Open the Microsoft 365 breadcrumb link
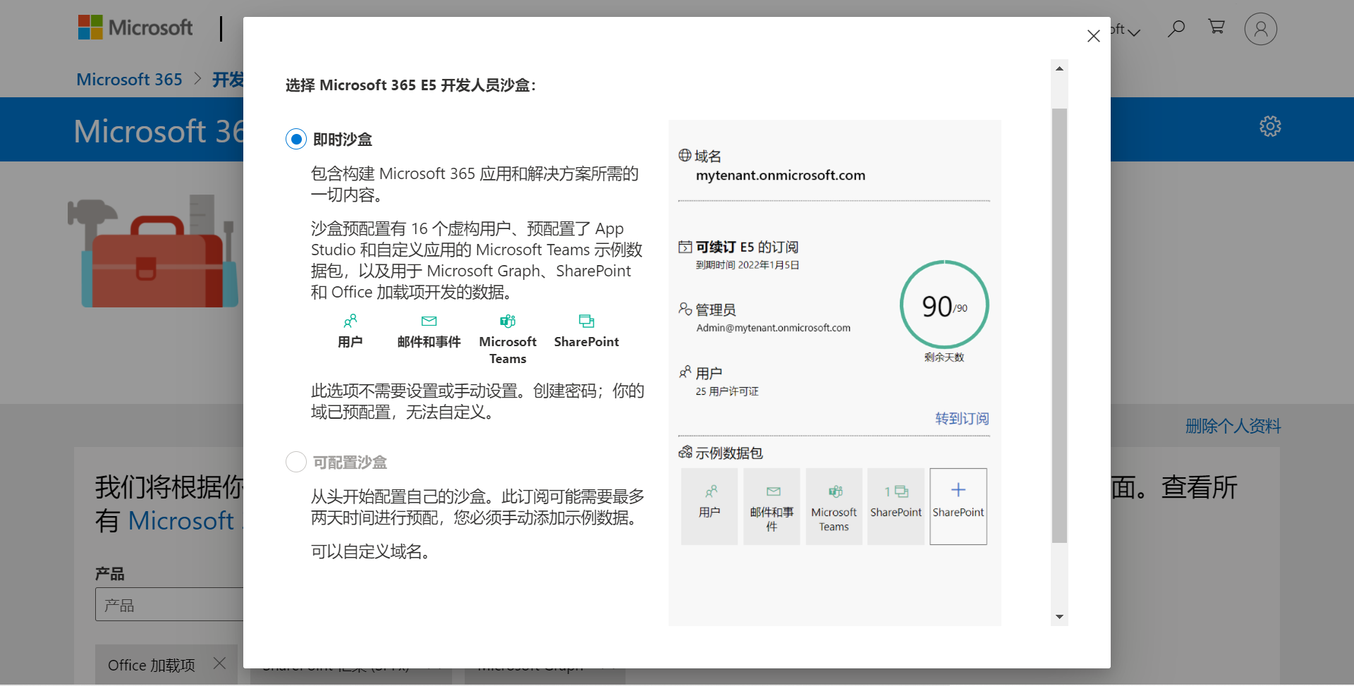The image size is (1354, 686). [x=129, y=80]
